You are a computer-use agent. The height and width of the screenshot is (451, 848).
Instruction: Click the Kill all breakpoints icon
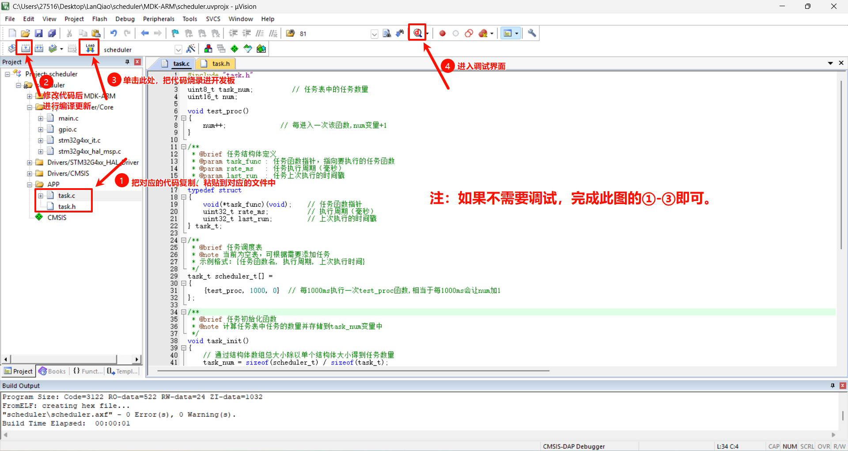pos(483,33)
